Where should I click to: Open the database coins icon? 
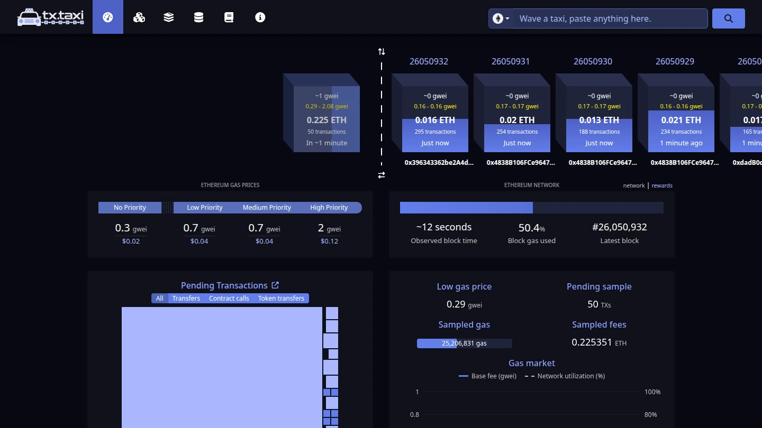198,17
